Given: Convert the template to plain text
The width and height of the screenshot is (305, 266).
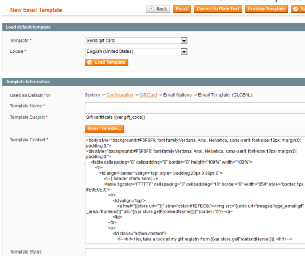Looking at the screenshot, I should click(x=218, y=9).
